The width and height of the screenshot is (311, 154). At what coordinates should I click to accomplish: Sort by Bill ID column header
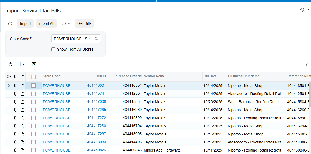[94, 76]
